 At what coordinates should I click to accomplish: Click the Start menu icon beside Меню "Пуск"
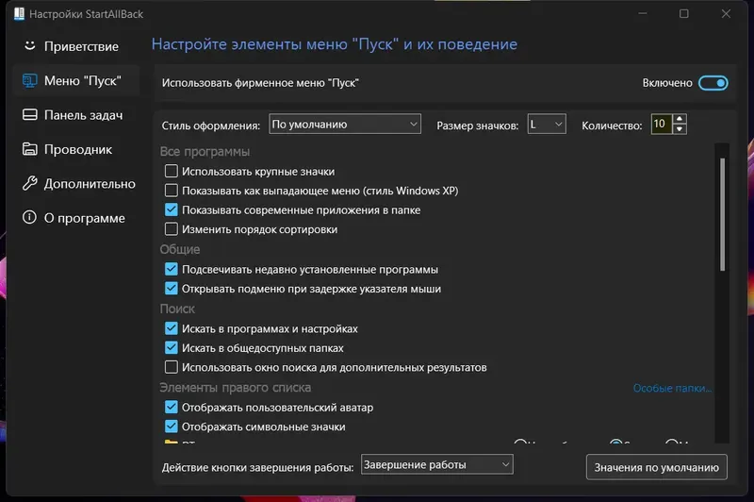click(30, 80)
